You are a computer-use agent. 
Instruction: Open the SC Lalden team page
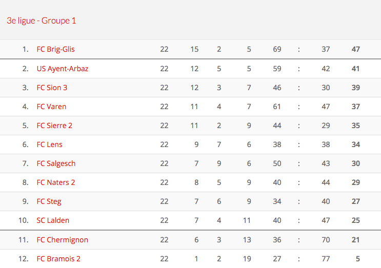[x=53, y=220]
